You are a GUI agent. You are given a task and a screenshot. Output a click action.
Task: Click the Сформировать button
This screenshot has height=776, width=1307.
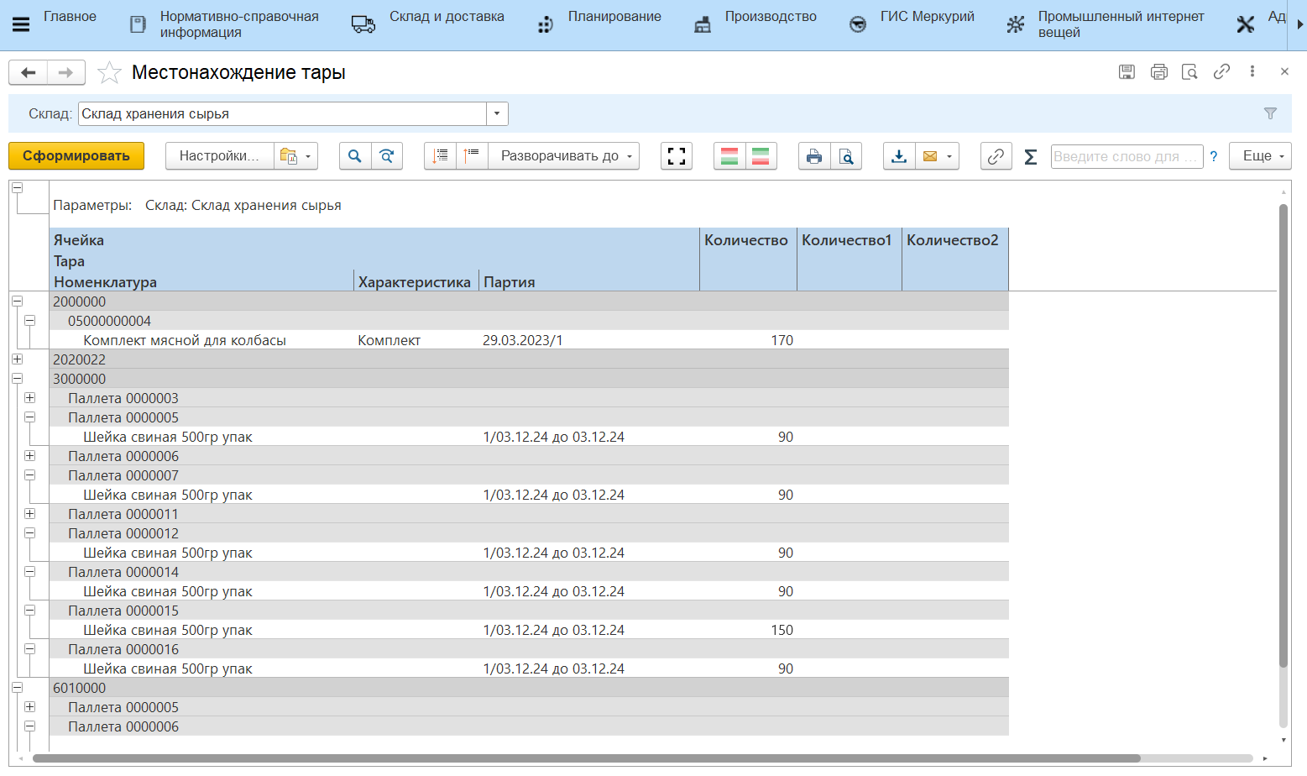tap(76, 156)
